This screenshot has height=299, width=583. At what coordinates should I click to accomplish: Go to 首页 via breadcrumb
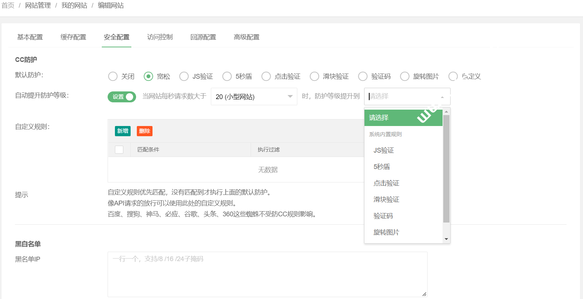pos(8,5)
